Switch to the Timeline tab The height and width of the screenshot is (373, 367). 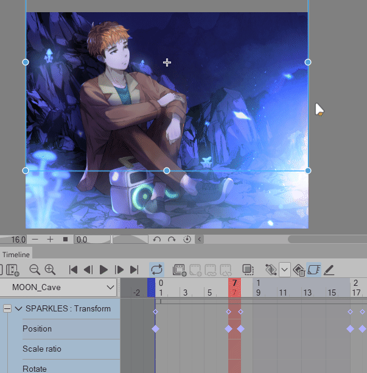[16, 255]
